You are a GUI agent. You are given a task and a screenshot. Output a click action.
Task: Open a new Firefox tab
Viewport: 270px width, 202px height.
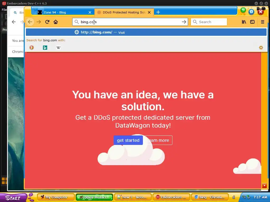[x=158, y=12]
